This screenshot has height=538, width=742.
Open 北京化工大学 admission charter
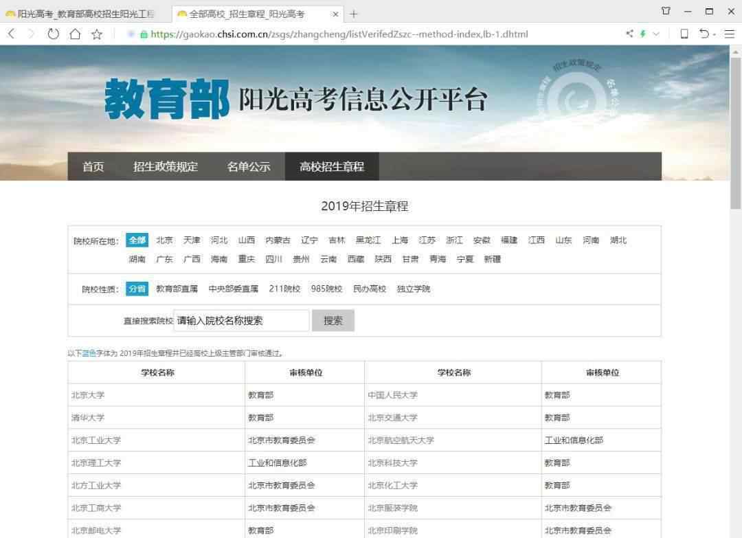[x=392, y=485]
